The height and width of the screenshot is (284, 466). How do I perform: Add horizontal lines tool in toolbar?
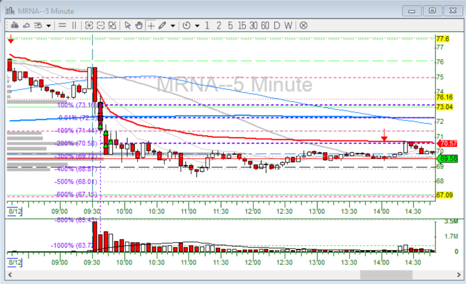62,25
